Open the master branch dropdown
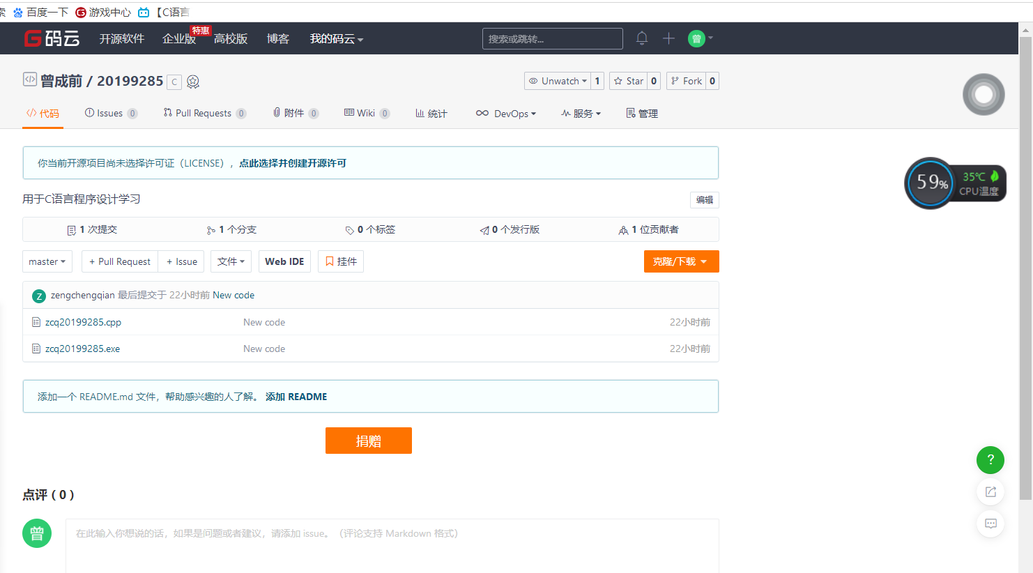 click(47, 261)
